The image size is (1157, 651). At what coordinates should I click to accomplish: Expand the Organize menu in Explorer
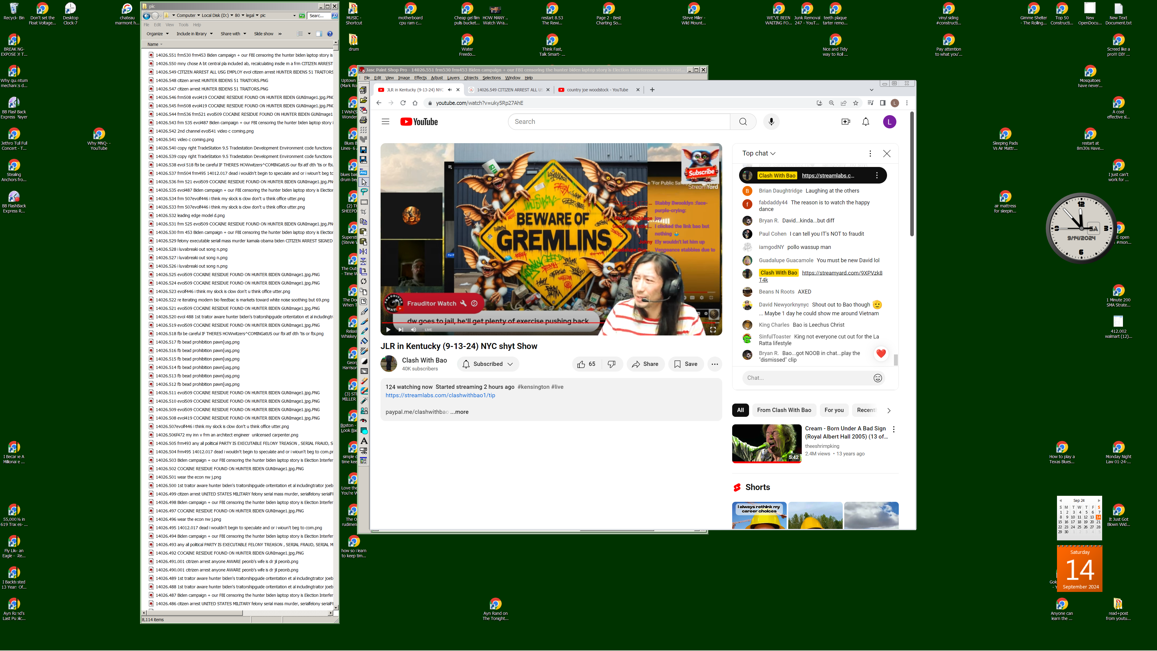tap(157, 34)
